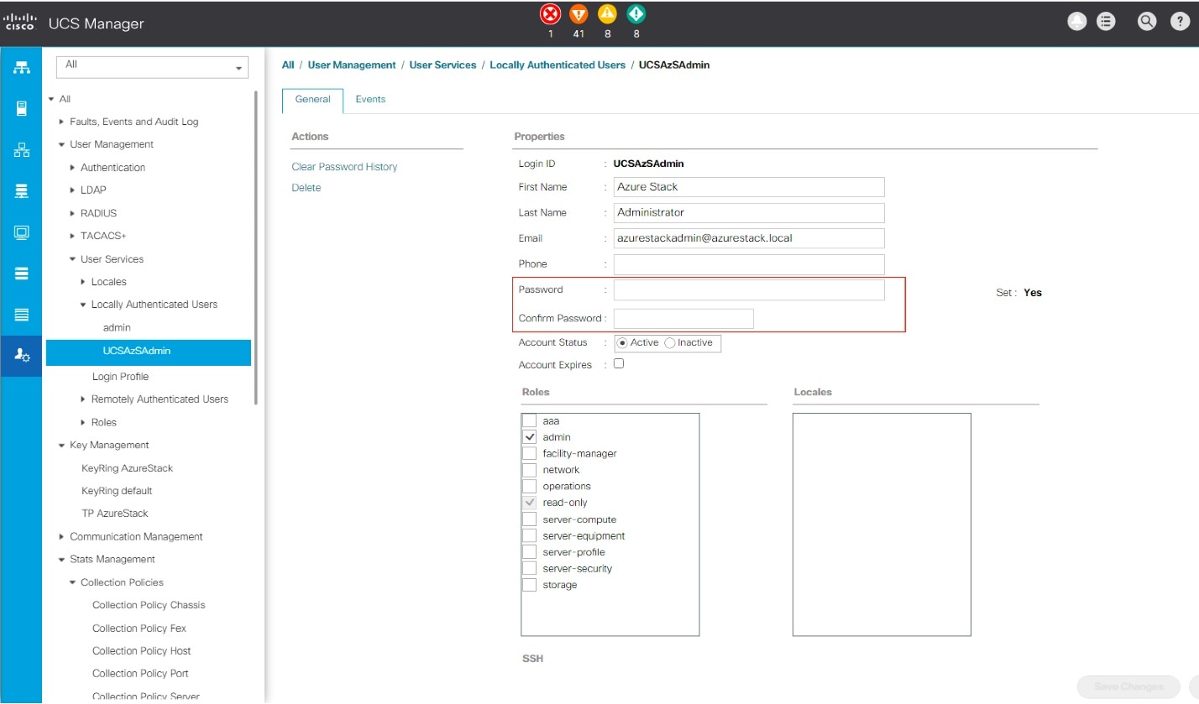Focus the Password input field
This screenshot has width=1199, height=704.
[749, 290]
